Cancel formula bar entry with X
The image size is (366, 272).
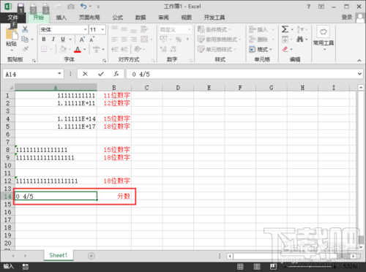tap(85, 74)
